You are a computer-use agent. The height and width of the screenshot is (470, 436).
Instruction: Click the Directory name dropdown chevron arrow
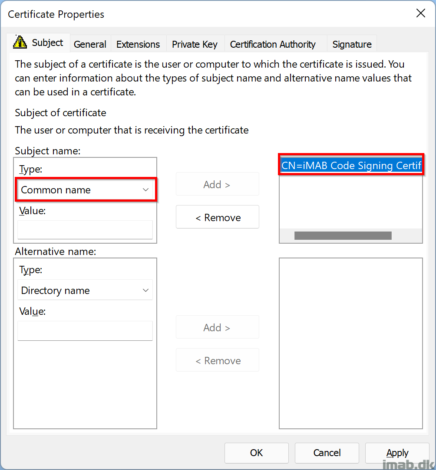[x=145, y=290]
